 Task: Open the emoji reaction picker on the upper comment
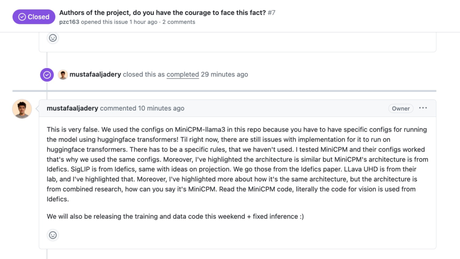(53, 38)
